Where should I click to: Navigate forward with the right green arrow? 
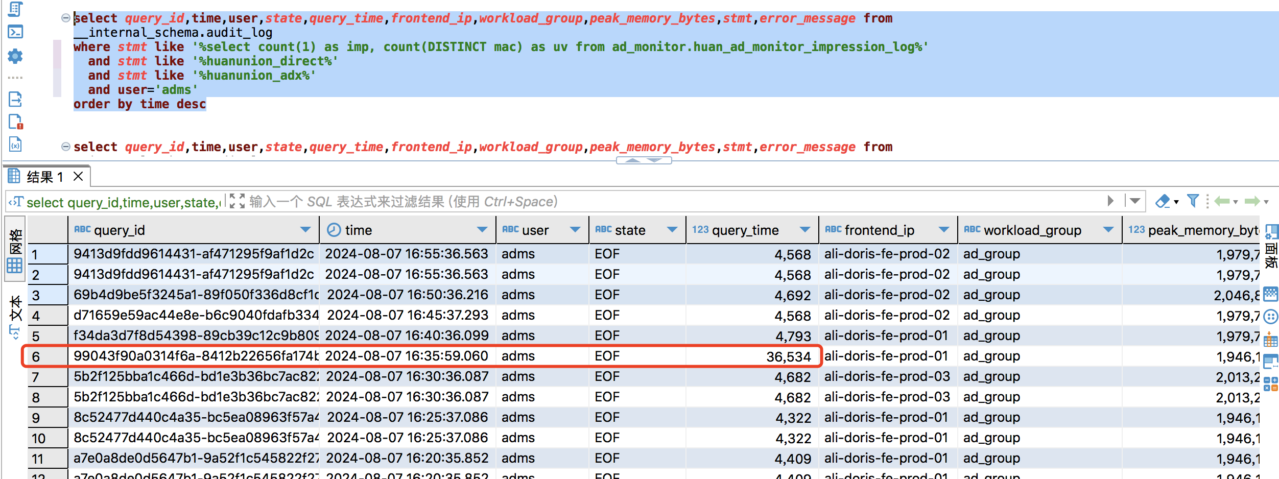[x=1252, y=201]
